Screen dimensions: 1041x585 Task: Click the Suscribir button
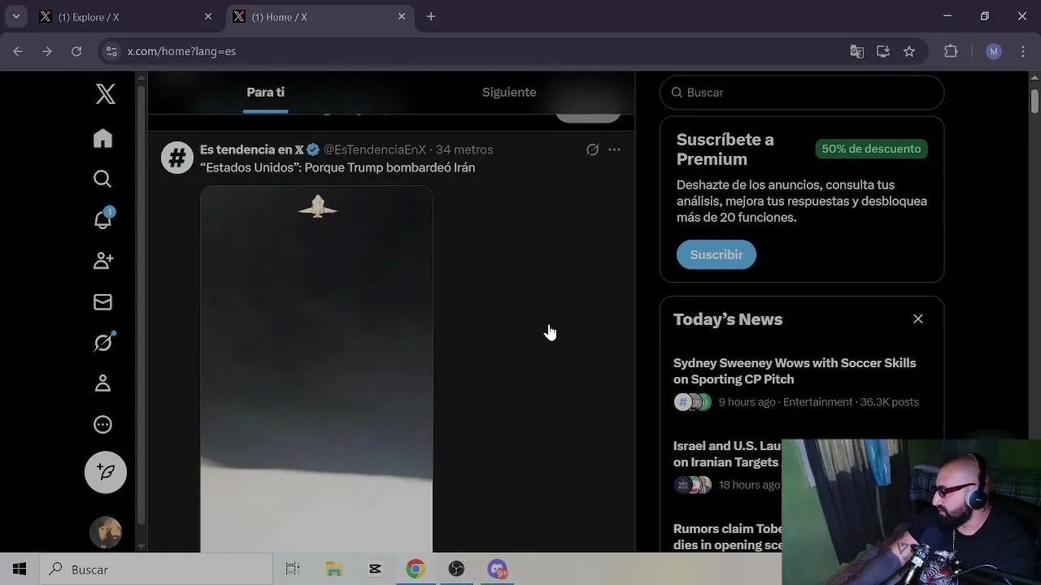pos(717,254)
